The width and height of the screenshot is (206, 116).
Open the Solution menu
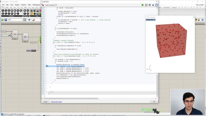23,5
